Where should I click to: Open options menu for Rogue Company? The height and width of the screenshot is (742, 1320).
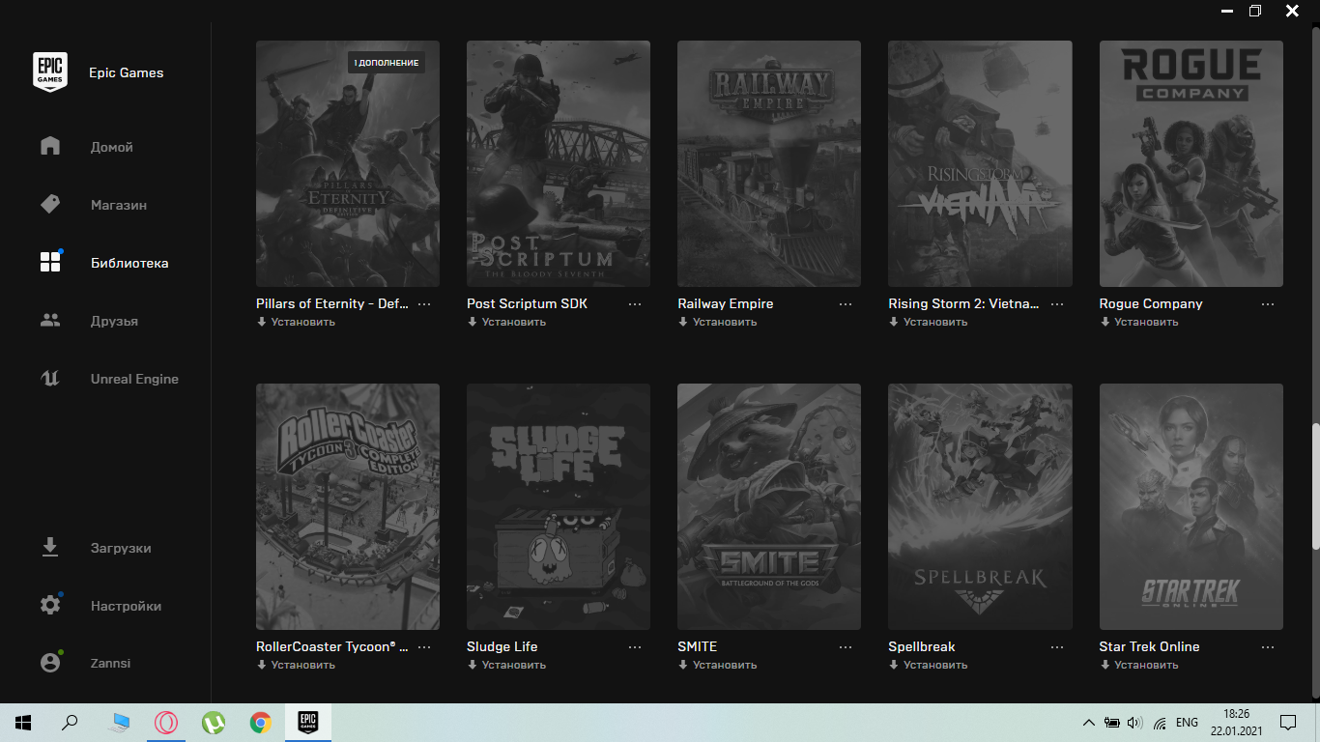tap(1268, 303)
